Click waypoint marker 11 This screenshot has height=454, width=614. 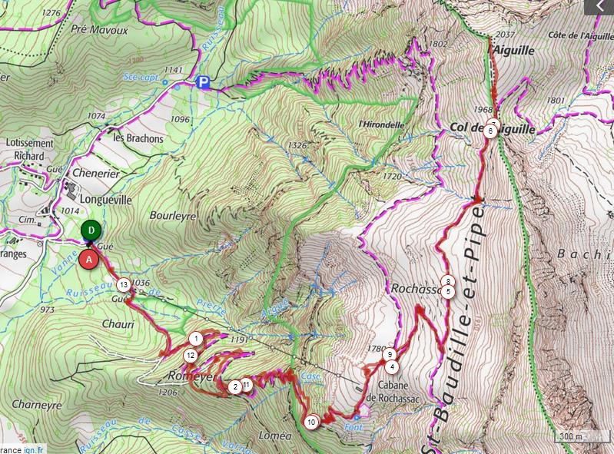click(x=247, y=385)
